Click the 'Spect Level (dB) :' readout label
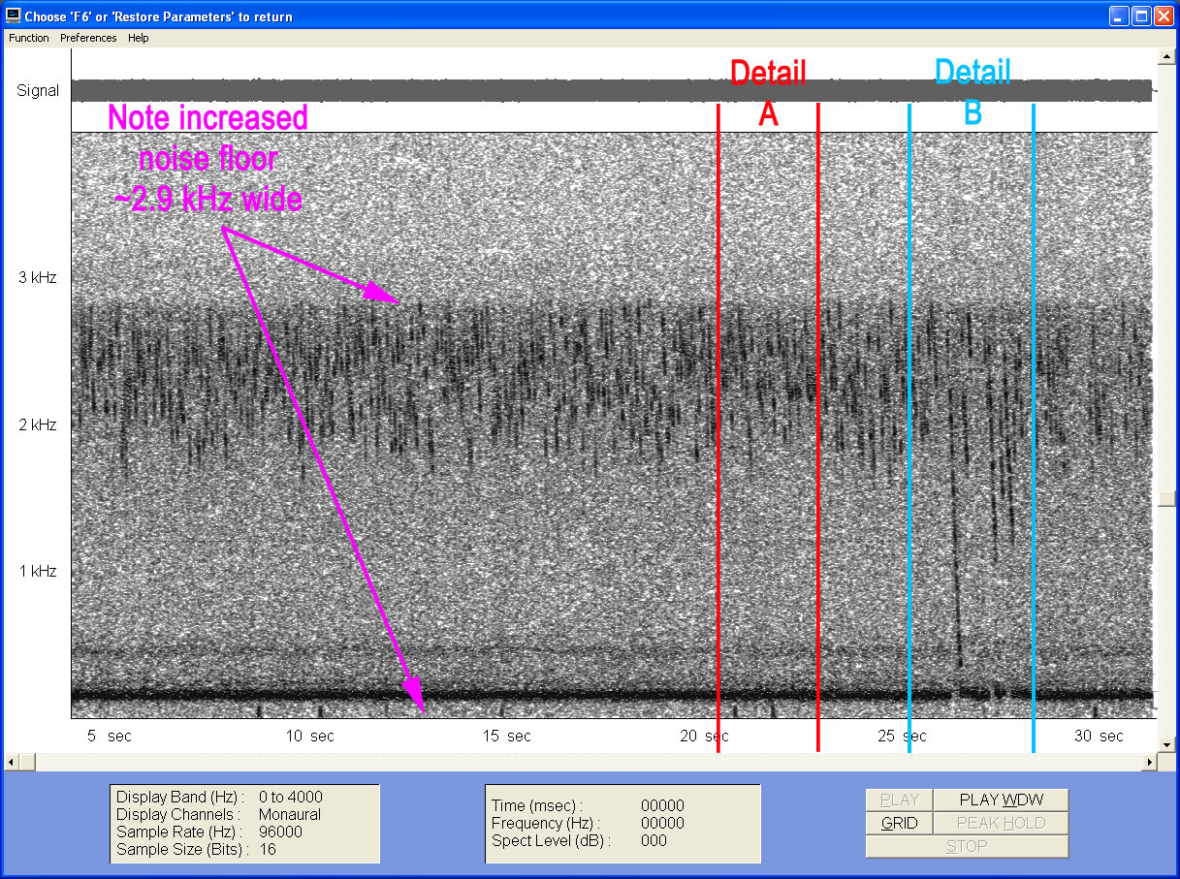Viewport: 1180px width, 879px height. pos(551,840)
